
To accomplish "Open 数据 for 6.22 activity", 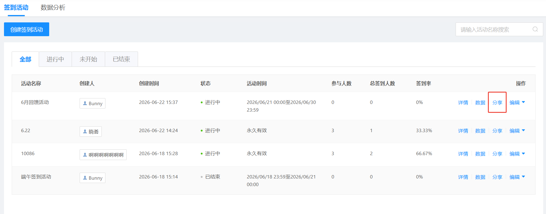I will [480, 131].
